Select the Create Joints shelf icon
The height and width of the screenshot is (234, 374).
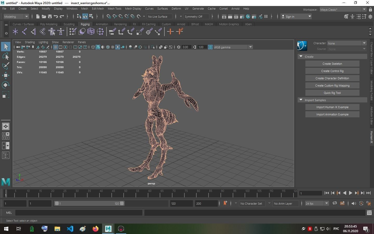24,32
